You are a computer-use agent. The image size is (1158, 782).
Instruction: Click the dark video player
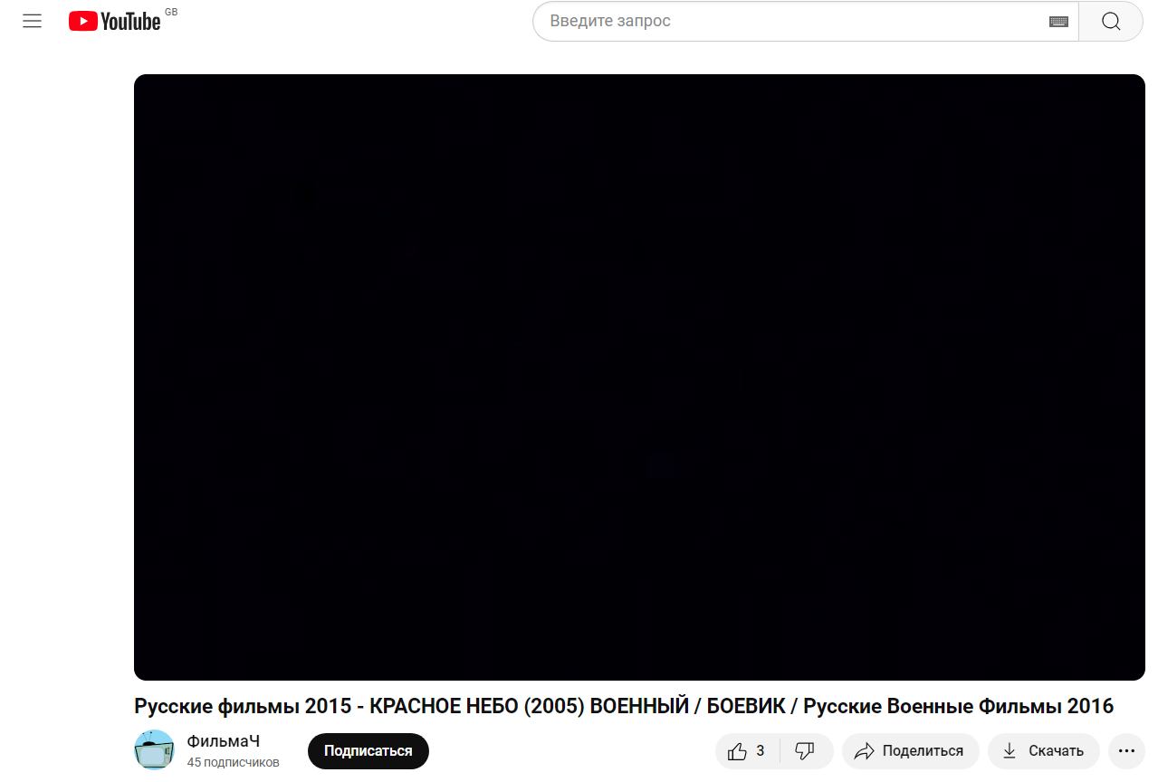pyautogui.click(x=639, y=377)
